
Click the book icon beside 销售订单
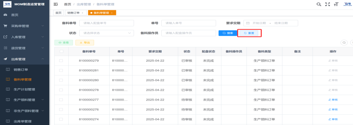click(8, 69)
